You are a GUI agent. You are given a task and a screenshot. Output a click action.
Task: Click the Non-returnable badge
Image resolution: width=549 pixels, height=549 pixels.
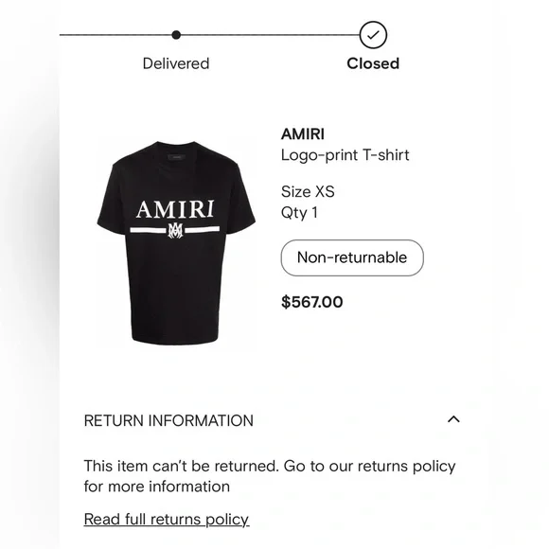(x=352, y=257)
